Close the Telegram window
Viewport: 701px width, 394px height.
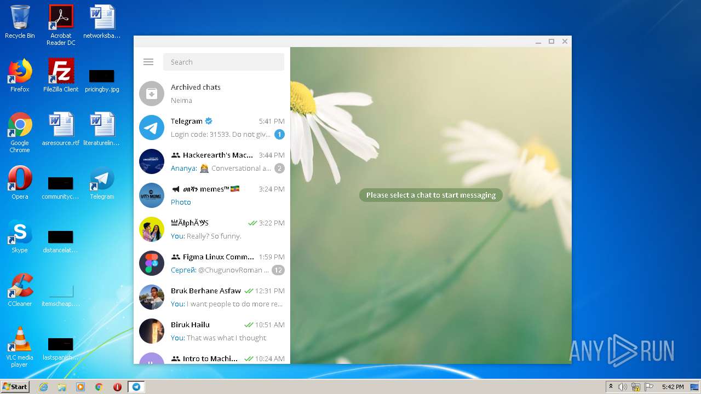coord(565,42)
